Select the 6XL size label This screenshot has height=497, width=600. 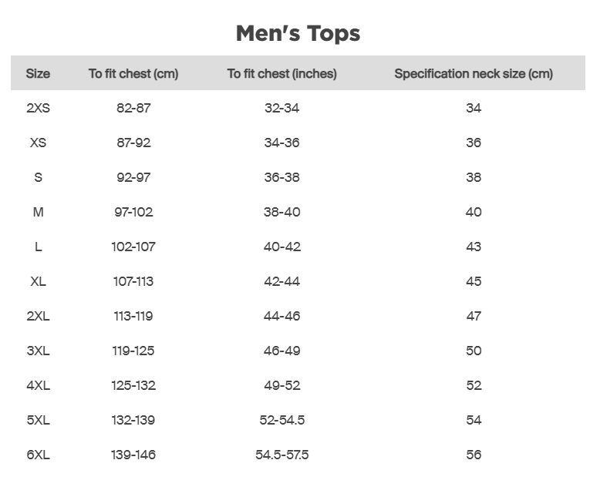pyautogui.click(x=38, y=455)
